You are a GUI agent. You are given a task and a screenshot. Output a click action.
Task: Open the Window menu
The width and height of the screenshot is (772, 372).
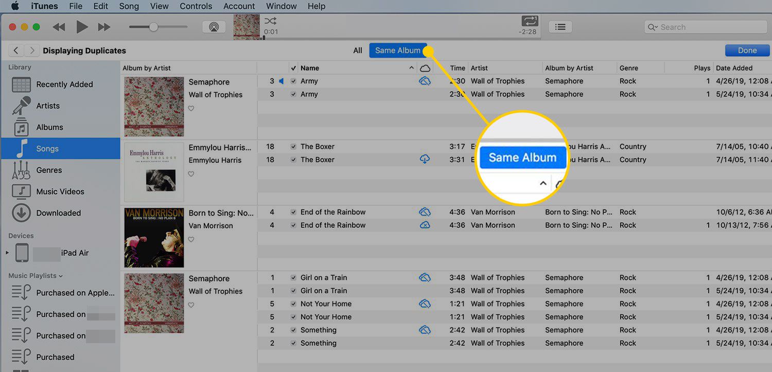point(281,6)
